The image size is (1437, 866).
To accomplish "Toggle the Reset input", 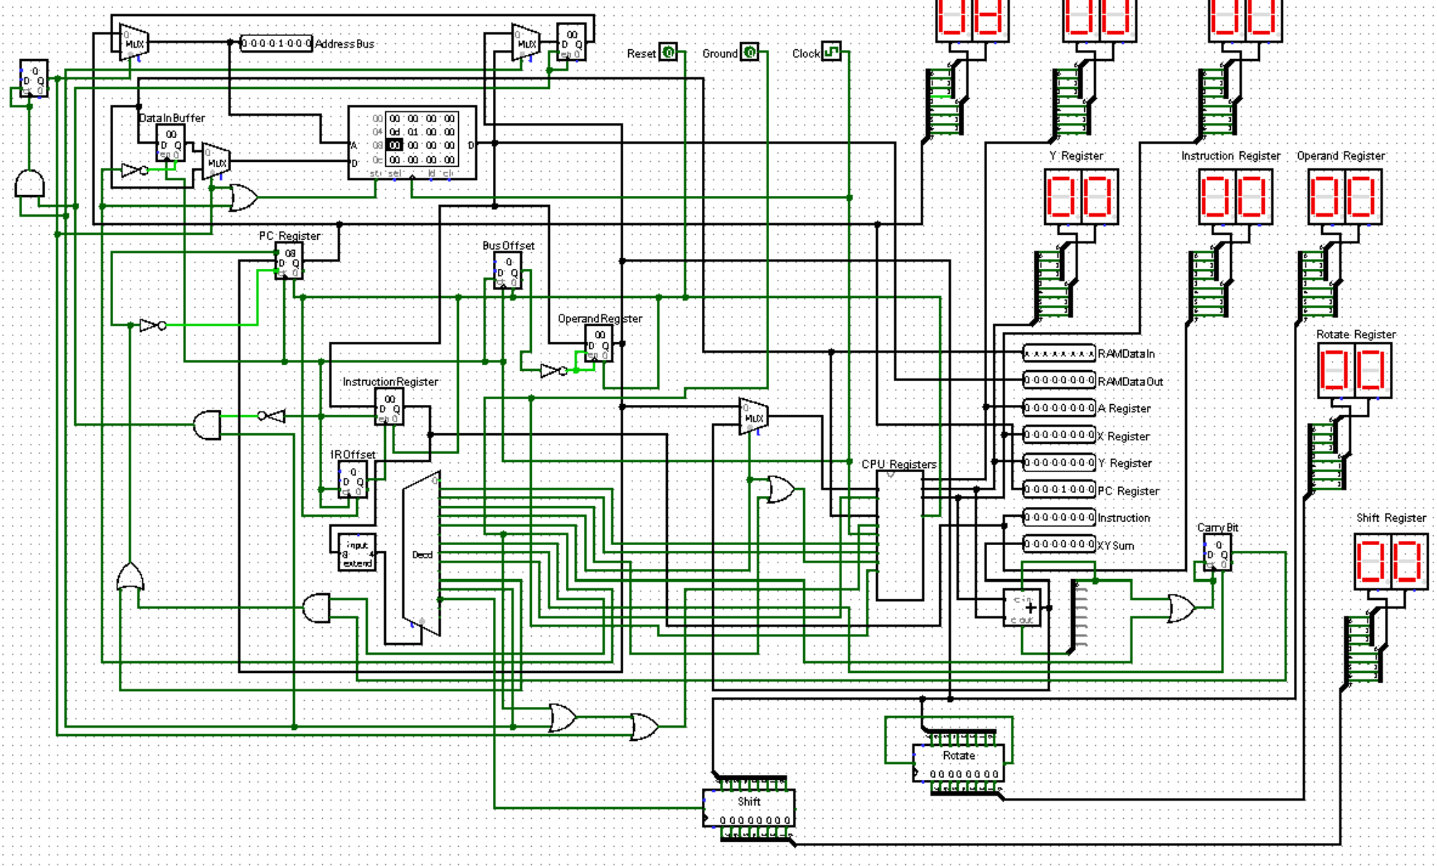I will pyautogui.click(x=669, y=53).
